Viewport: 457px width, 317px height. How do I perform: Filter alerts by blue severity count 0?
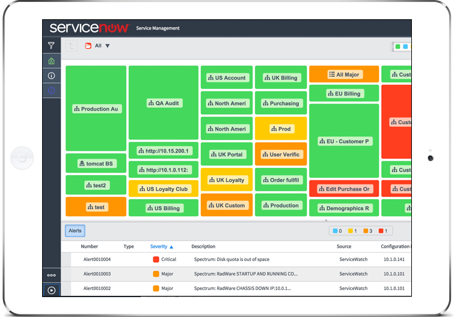[337, 231]
